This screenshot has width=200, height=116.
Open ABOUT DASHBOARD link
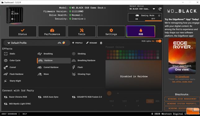[9, 114]
